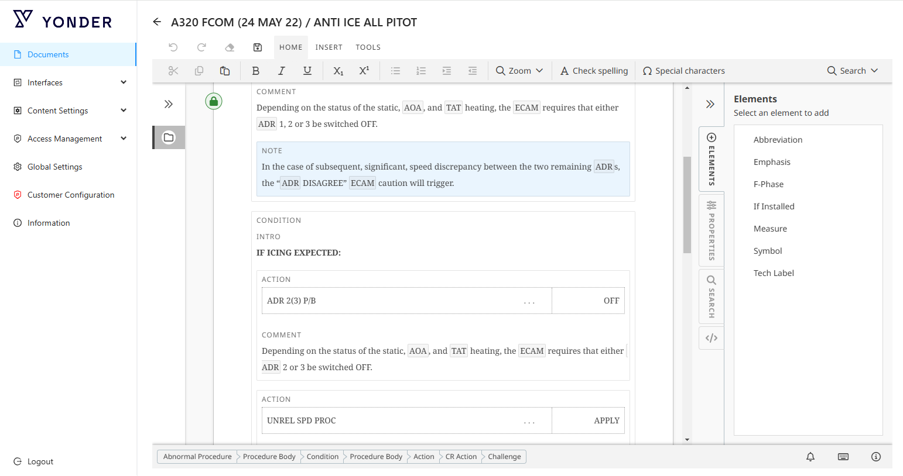This screenshot has height=476, width=903.
Task: Cut selection with the scissors icon
Action: (x=173, y=71)
